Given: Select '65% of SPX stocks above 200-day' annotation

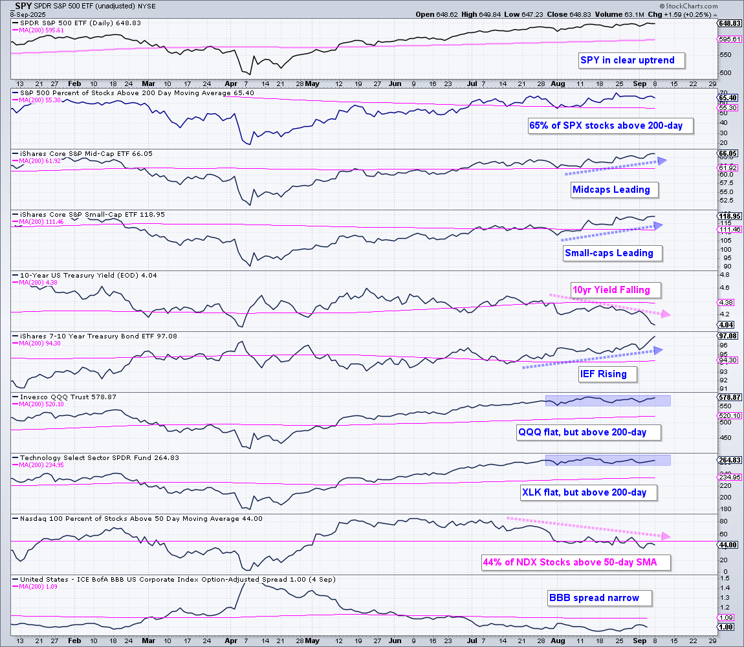Looking at the screenshot, I should coord(611,126).
